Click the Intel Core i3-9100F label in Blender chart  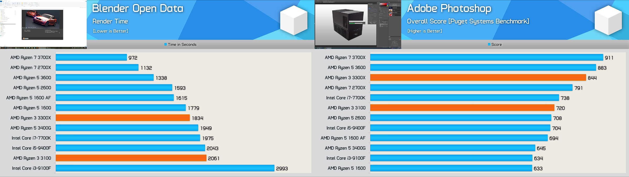[31, 168]
